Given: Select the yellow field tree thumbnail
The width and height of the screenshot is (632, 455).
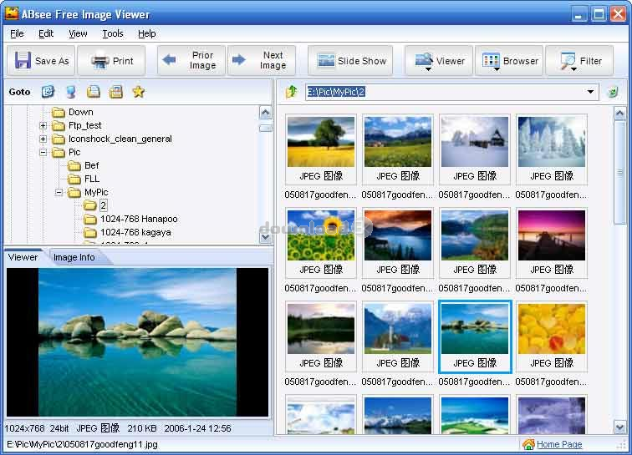Looking at the screenshot, I should [x=321, y=142].
